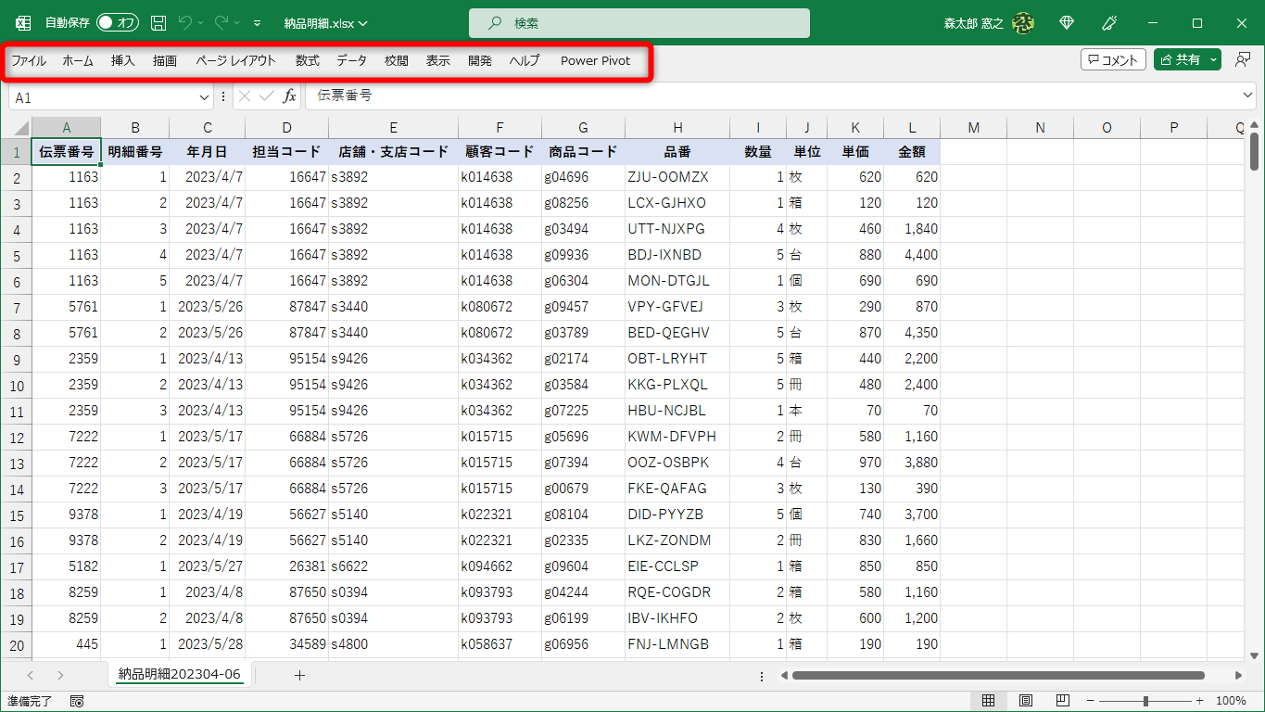The image size is (1265, 712).
Task: Open the データ ribbon tab
Action: click(351, 59)
